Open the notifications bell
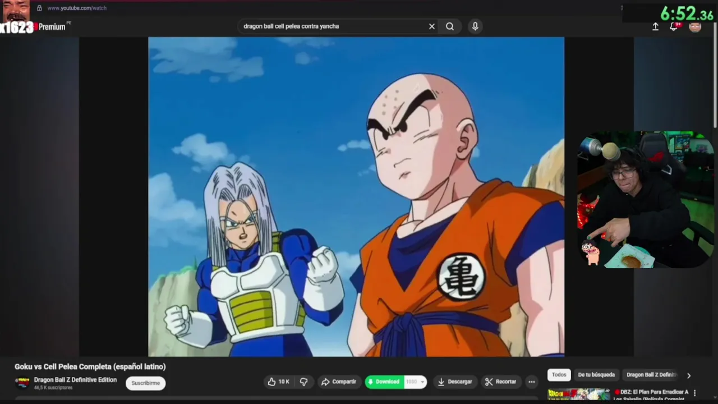This screenshot has width=718, height=404. tap(674, 26)
